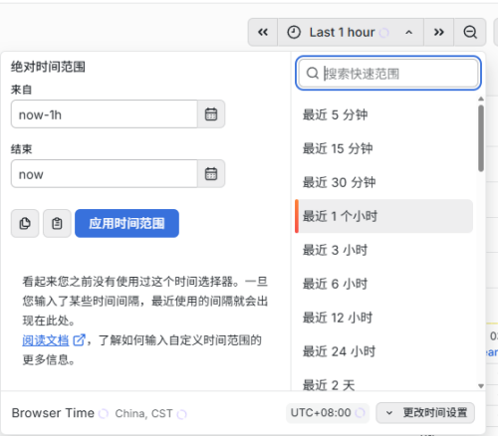Paste time range with the clipboard icon

pos(57,223)
